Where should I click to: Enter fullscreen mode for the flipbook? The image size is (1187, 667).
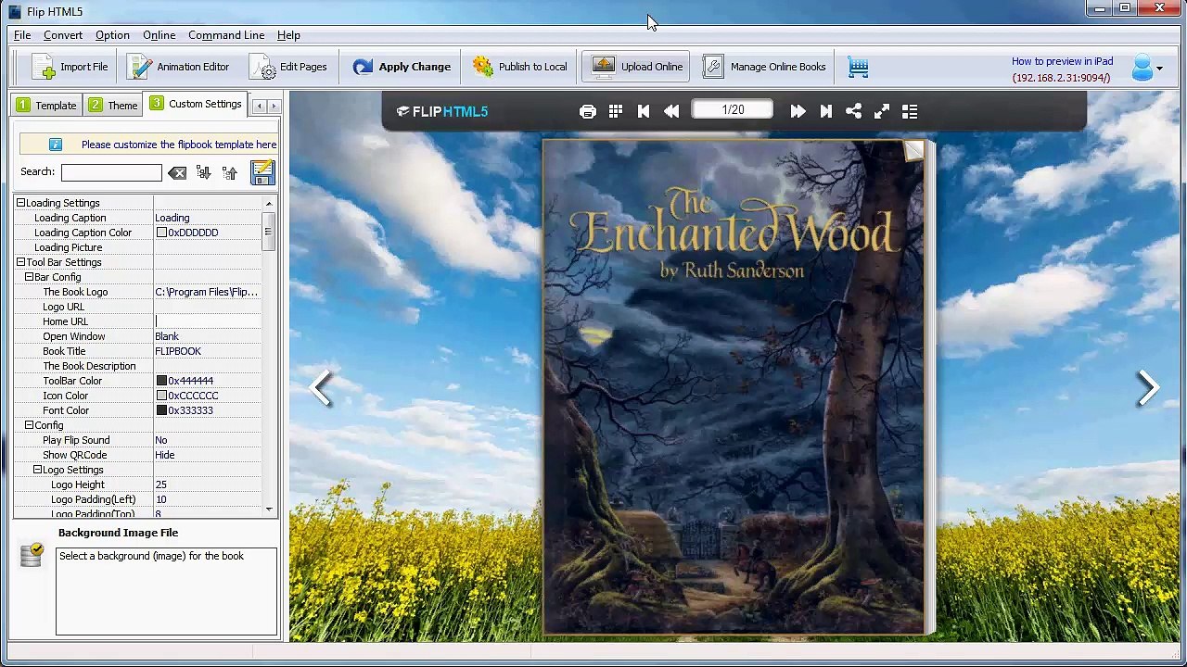click(882, 111)
